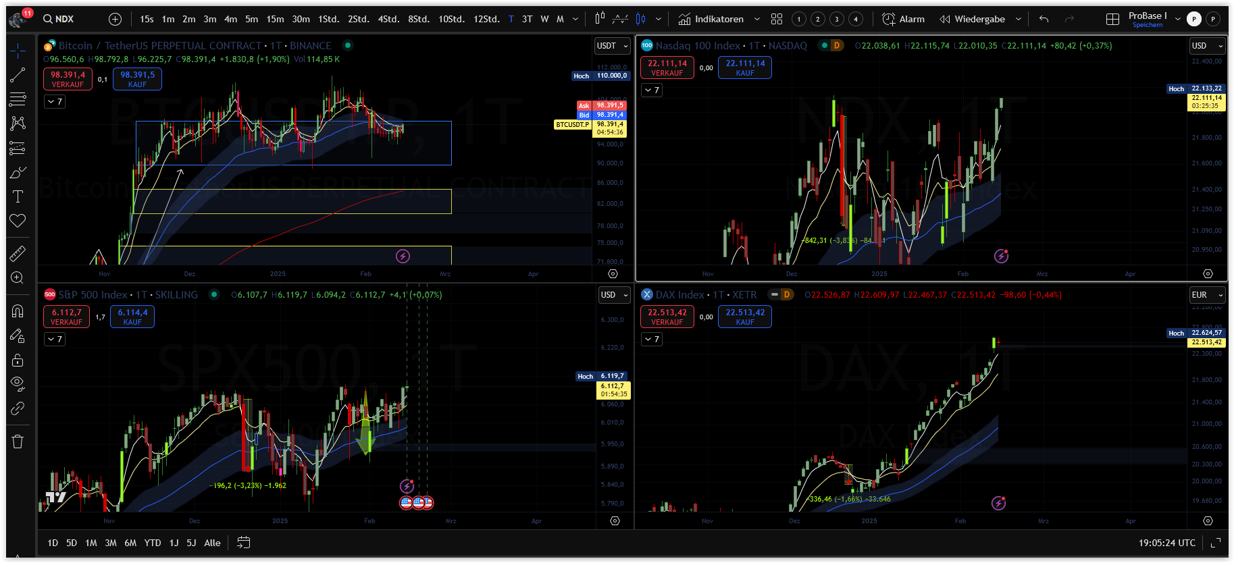Click the DAX Index chart title
Image resolution: width=1234 pixels, height=563 pixels.
pyautogui.click(x=680, y=295)
